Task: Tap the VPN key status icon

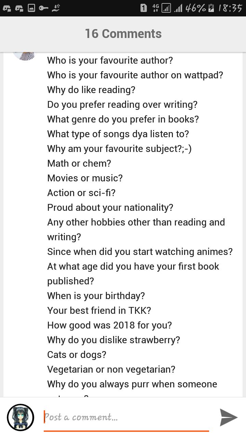Action: (43, 8)
